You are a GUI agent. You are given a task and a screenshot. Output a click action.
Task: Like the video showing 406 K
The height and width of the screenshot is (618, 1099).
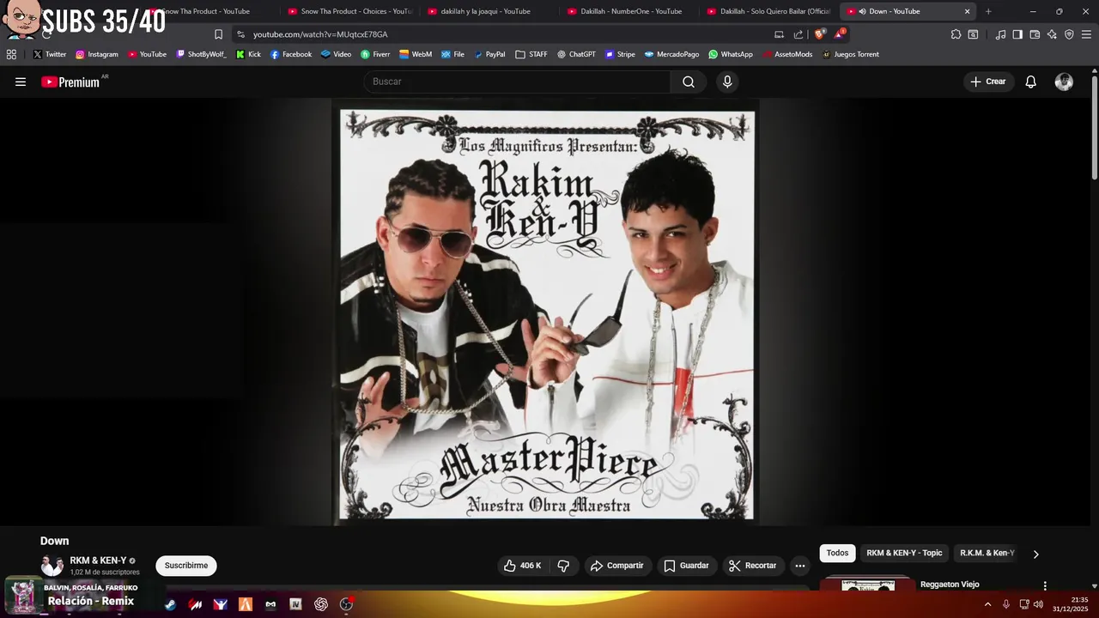(x=522, y=566)
